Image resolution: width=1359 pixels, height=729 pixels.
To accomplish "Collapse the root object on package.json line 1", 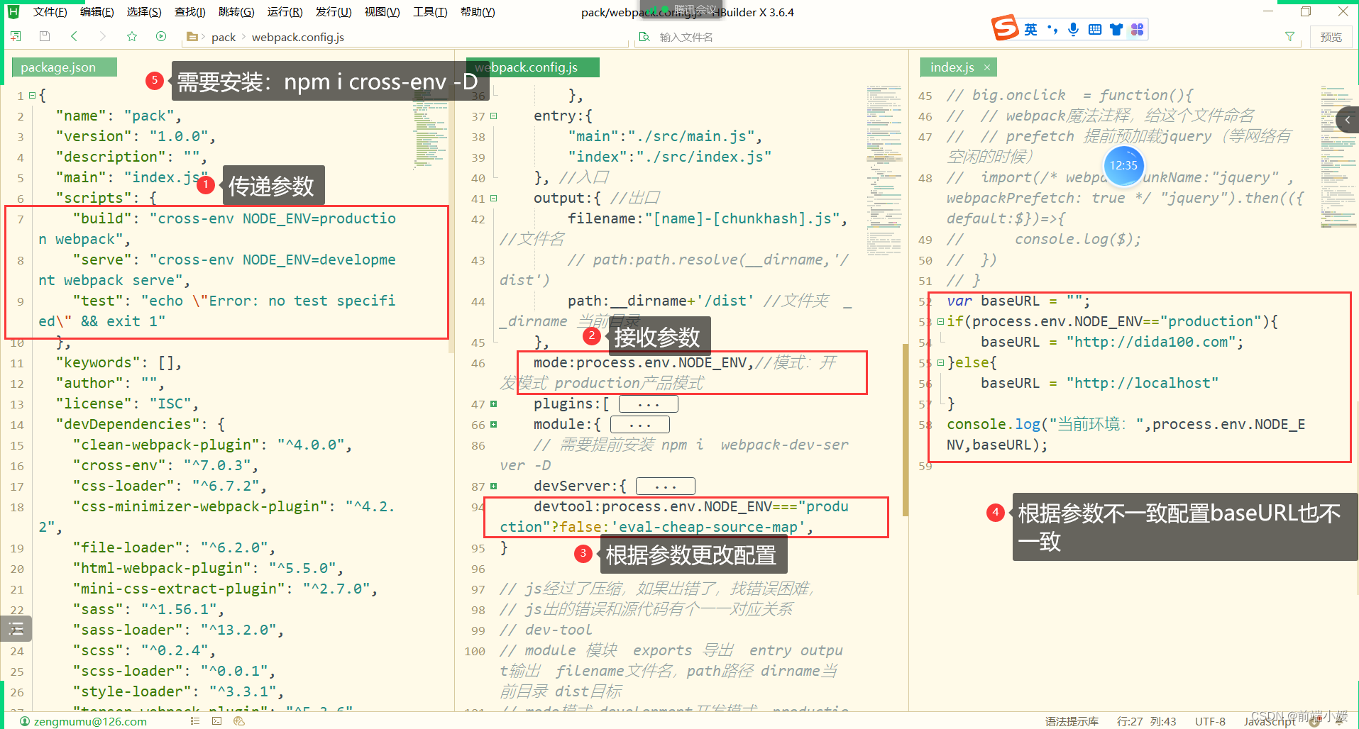I will (x=32, y=95).
